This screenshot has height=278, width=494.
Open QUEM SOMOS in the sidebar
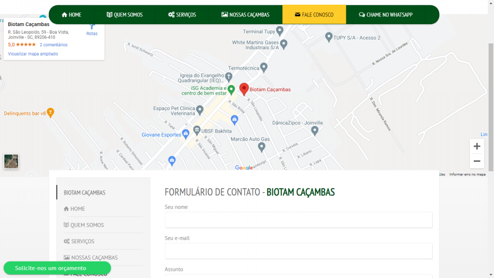[x=84, y=225]
